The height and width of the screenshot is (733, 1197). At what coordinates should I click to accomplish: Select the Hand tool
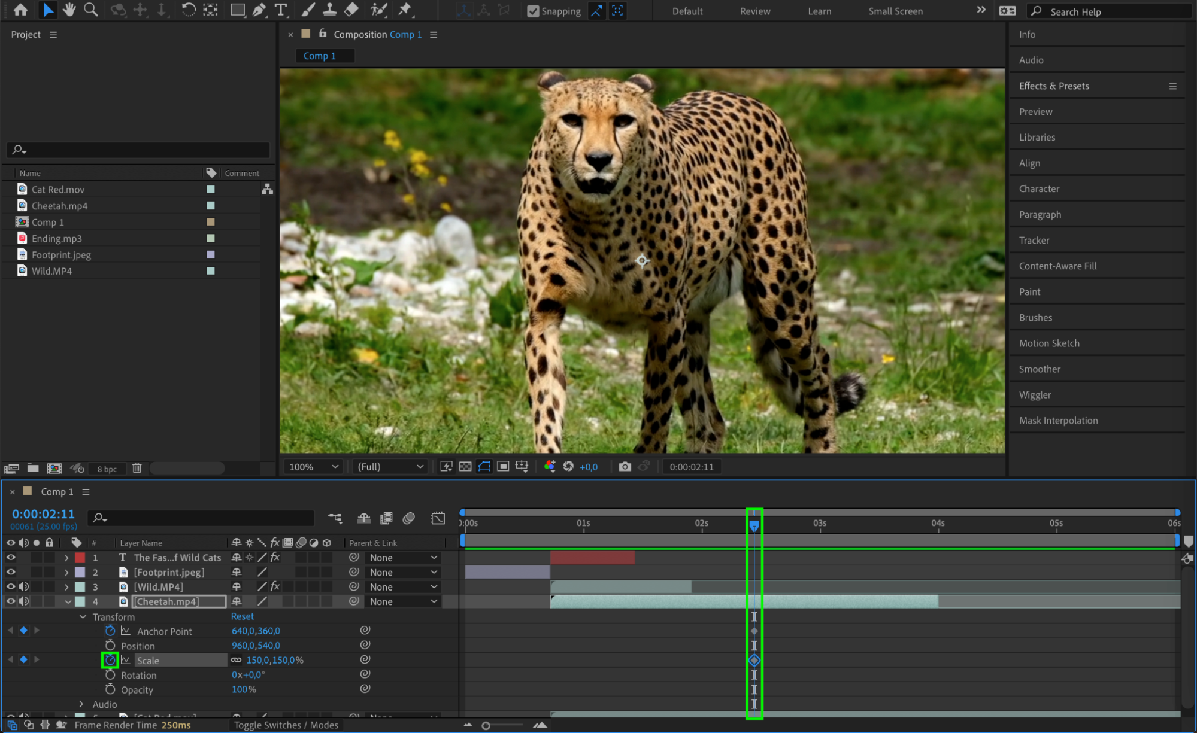pos(69,10)
